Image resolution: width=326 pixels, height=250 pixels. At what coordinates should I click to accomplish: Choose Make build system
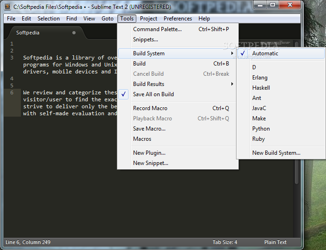coord(281,118)
